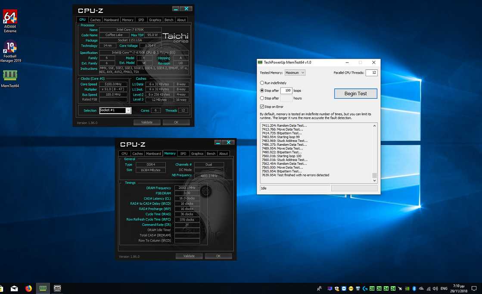Image resolution: width=482 pixels, height=294 pixels.
Task: Click the volume speaker tray icon
Action: pos(435,288)
